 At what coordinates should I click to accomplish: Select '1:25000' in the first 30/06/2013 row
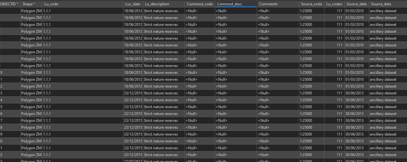point(312,93)
